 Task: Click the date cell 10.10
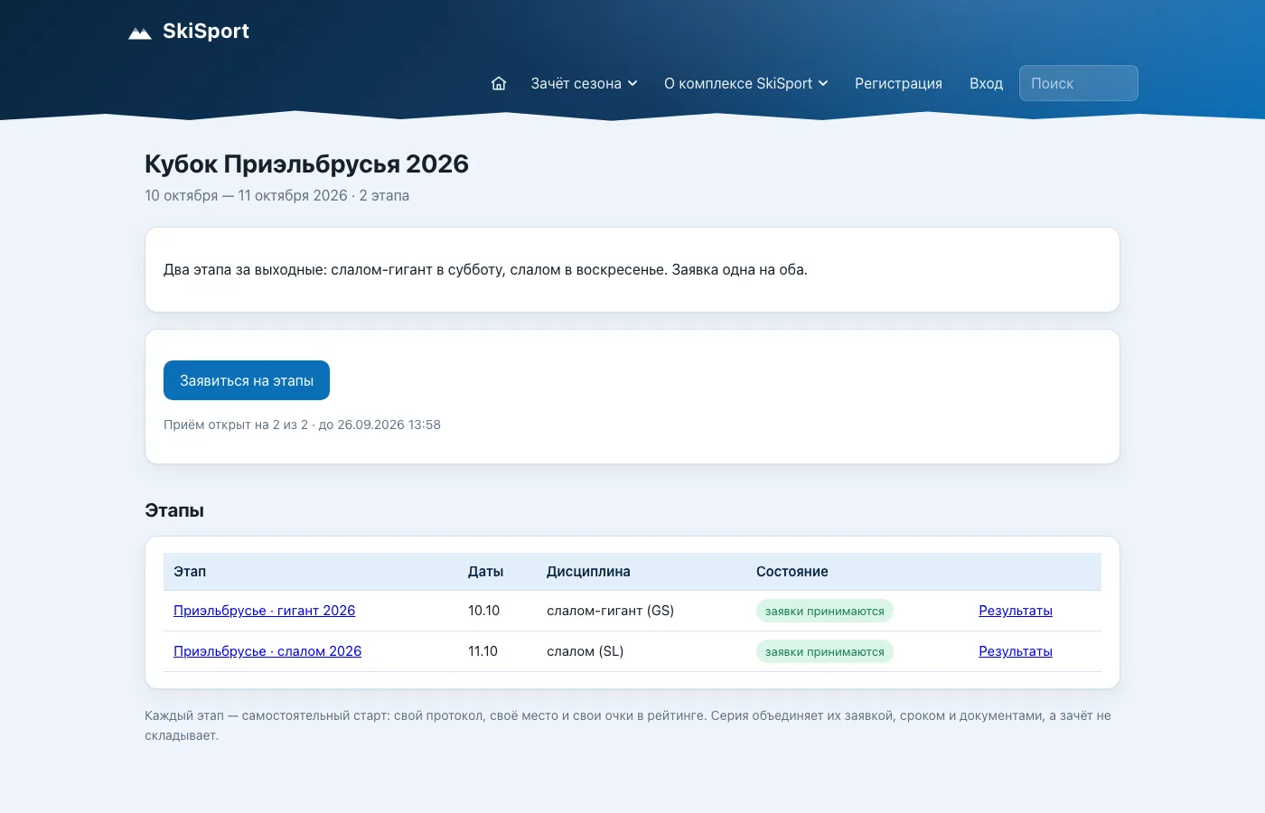(483, 611)
